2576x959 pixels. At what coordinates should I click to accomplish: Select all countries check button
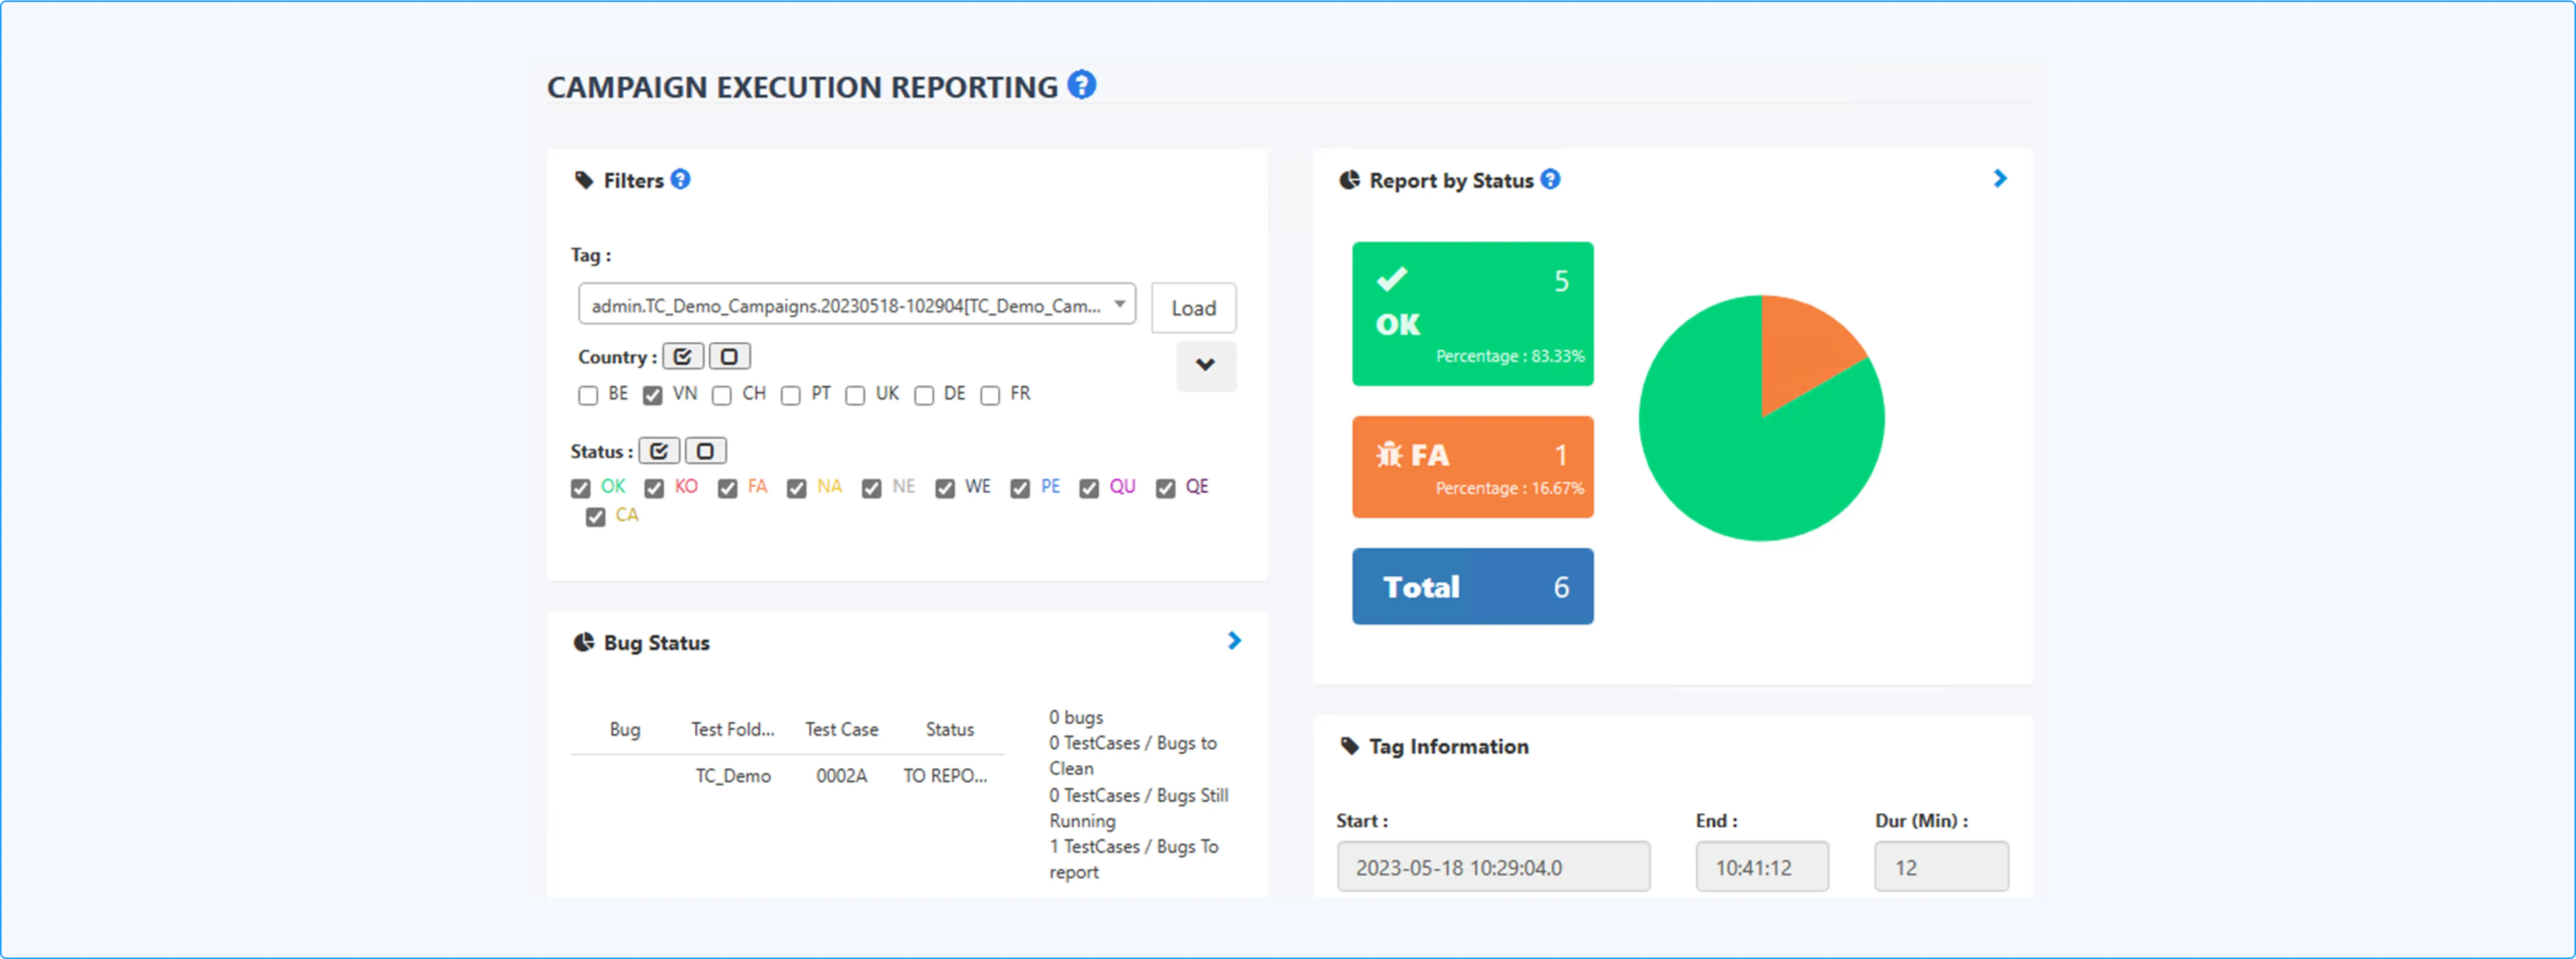(683, 357)
